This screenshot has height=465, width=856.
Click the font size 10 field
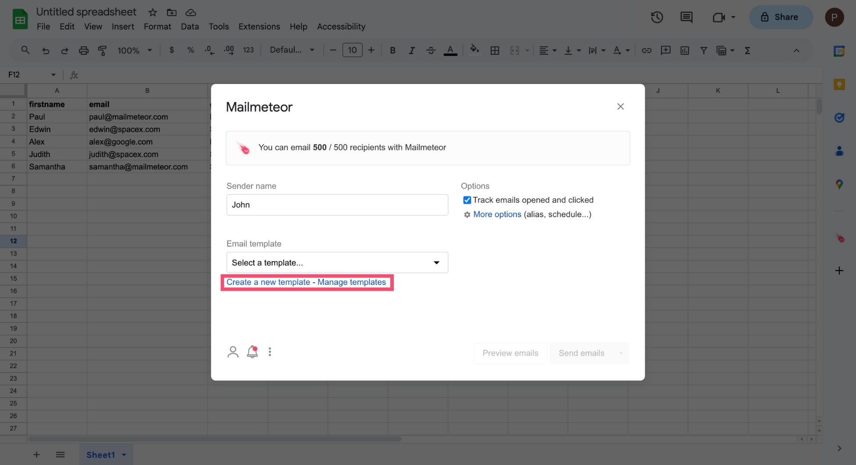tap(352, 50)
